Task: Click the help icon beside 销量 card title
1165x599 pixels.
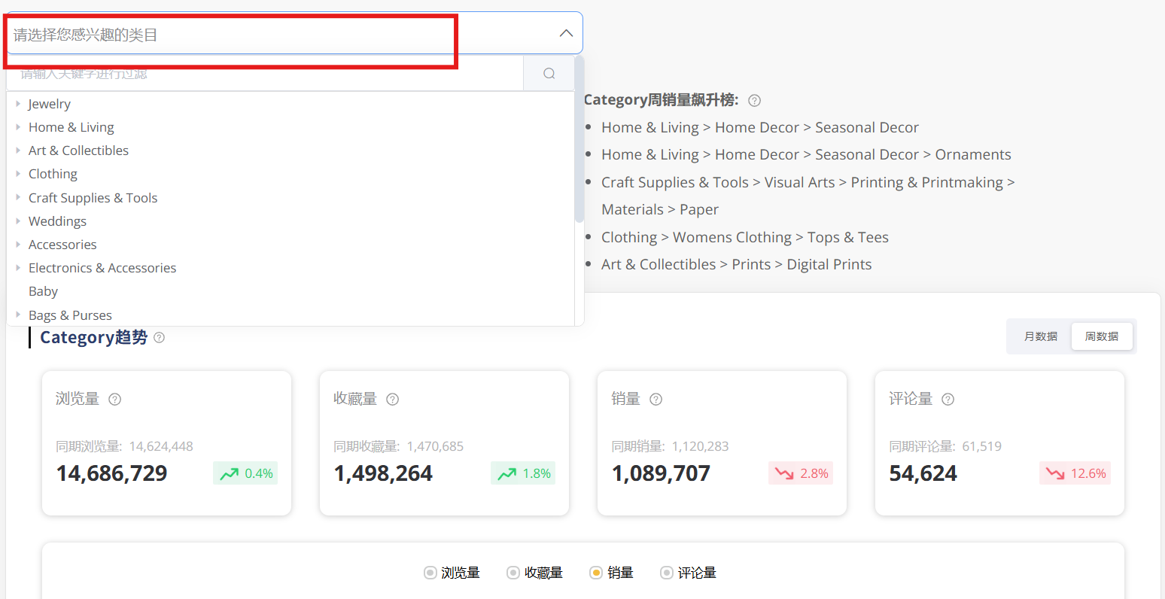Action: (656, 400)
